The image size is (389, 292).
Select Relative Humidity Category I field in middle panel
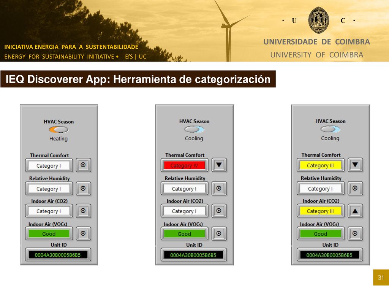coord(184,189)
